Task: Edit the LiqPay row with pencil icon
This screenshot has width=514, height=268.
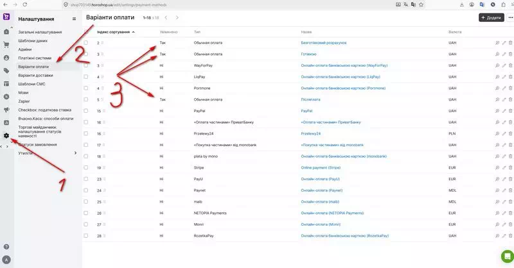Action: click(504, 77)
